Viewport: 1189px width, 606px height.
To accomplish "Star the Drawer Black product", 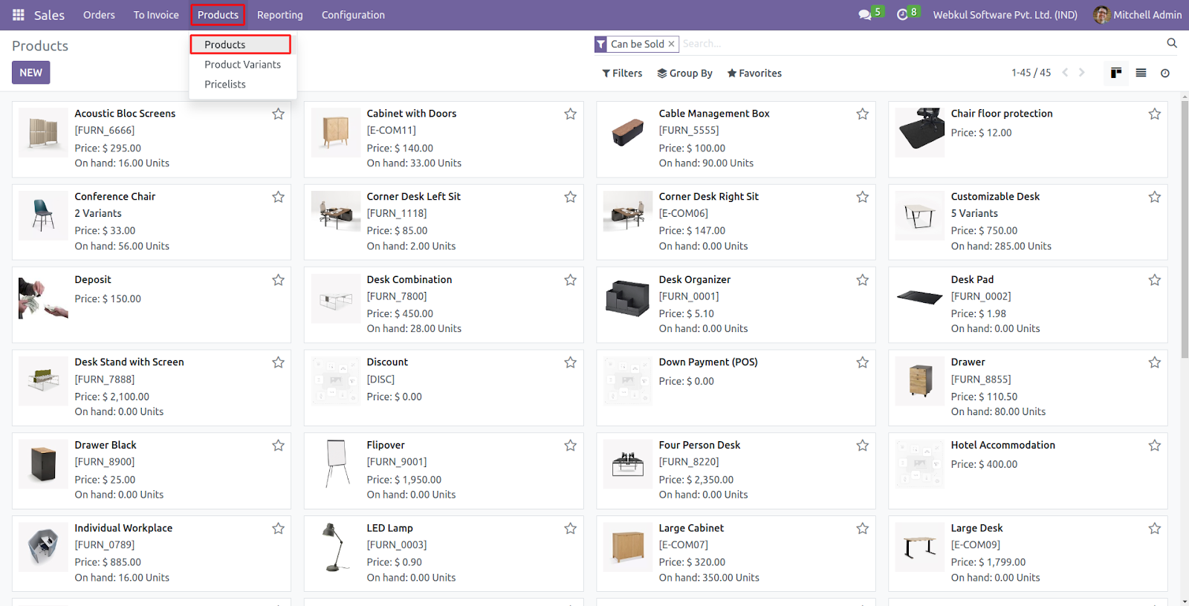I will pos(278,446).
